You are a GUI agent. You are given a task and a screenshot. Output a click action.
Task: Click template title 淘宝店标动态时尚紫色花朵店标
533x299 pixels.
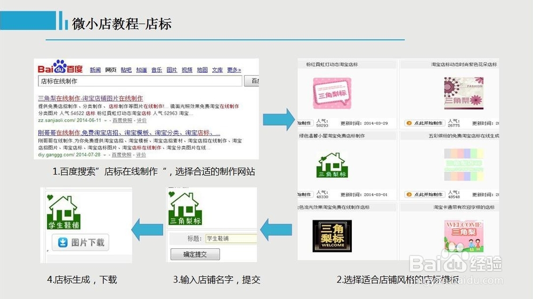(x=464, y=65)
